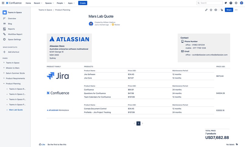
Task: Click the Questions for Confluence entry
Action: [x=95, y=93]
